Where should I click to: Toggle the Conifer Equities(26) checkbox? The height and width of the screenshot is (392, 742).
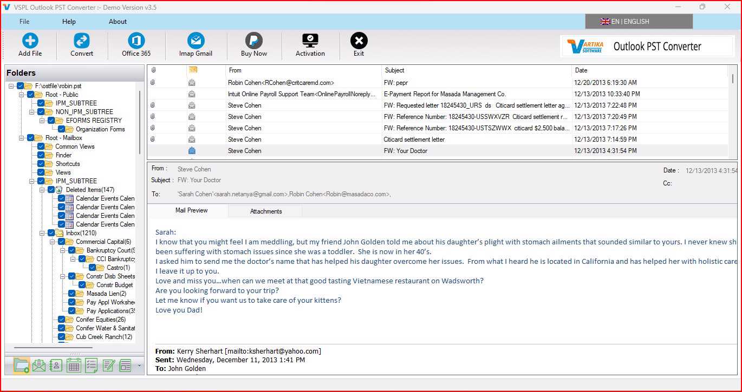[x=61, y=320]
